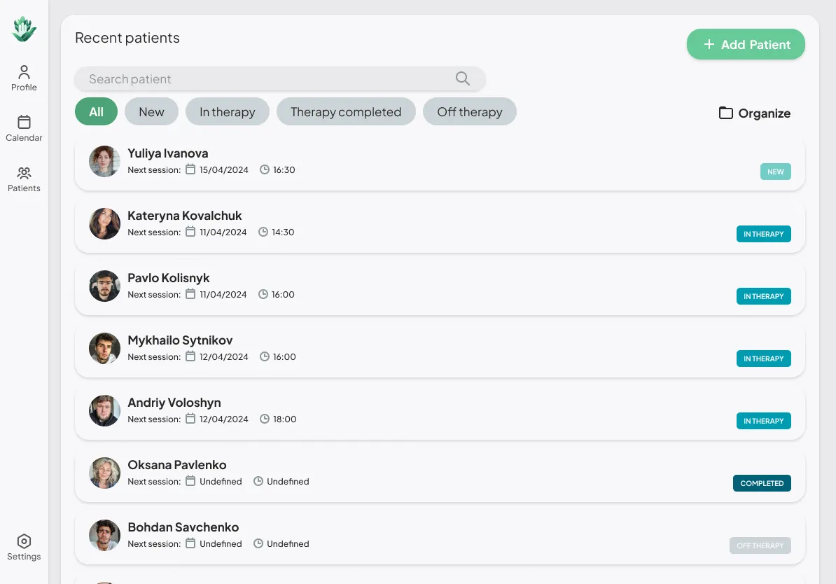Open Mykhailo Sytnikov's avatar photo
This screenshot has height=584, width=836.
coord(104,348)
